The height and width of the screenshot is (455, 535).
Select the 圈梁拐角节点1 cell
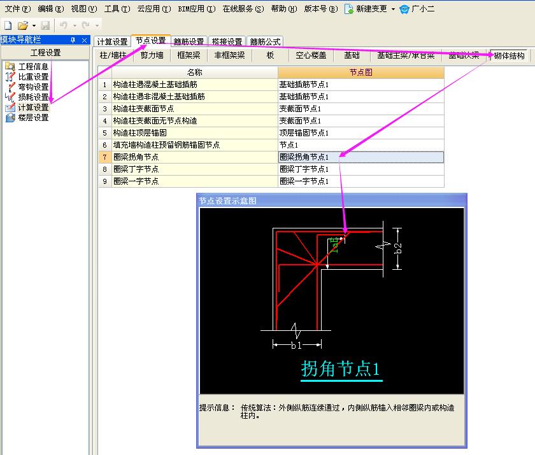point(361,157)
